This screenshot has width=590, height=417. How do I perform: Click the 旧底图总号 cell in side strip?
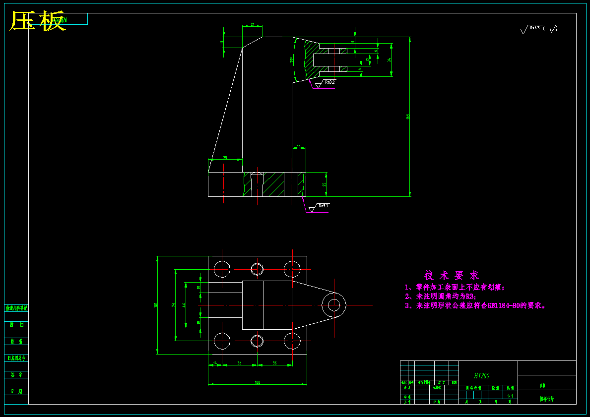coord(16,358)
